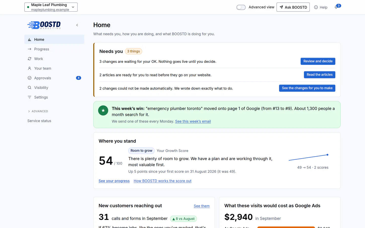Go to Progress in the sidebar
Screen dimensions: 365x228
point(42,49)
